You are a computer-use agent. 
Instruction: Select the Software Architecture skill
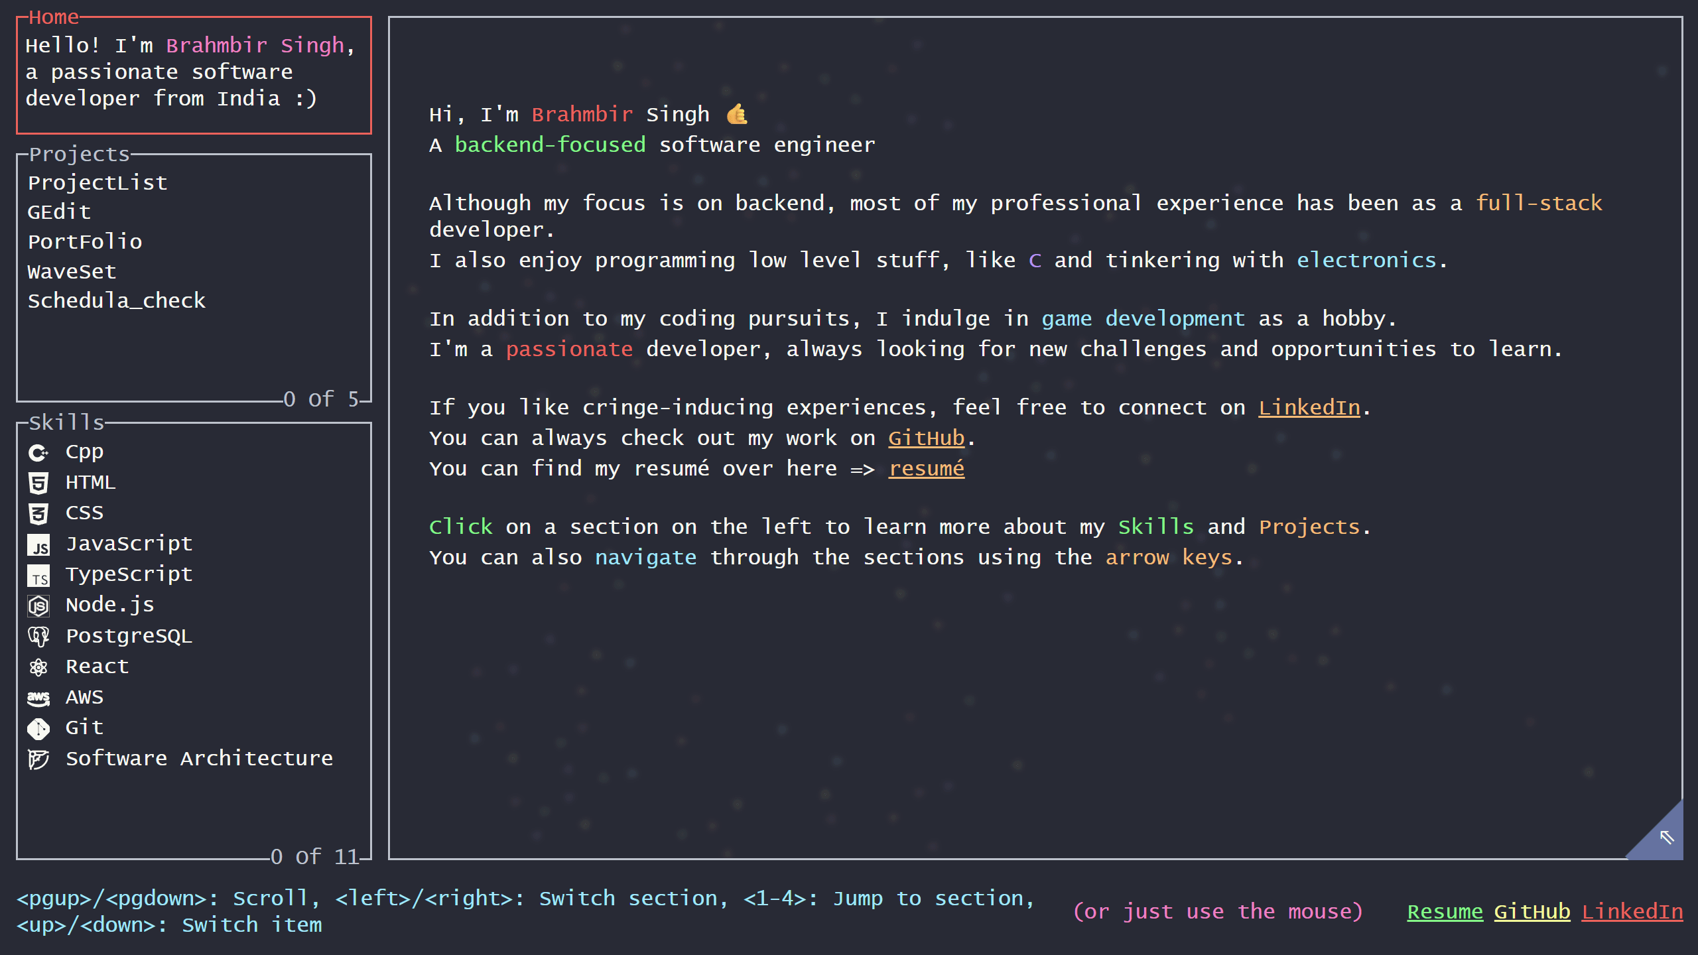pyautogui.click(x=199, y=759)
